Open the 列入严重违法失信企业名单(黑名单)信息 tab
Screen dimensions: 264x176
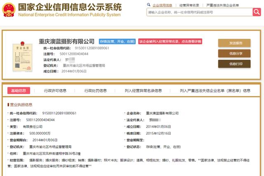215,91
